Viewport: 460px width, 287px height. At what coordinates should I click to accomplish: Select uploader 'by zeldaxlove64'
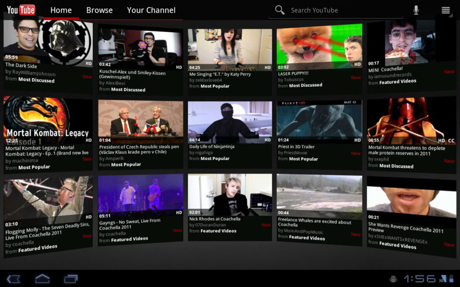click(x=206, y=80)
